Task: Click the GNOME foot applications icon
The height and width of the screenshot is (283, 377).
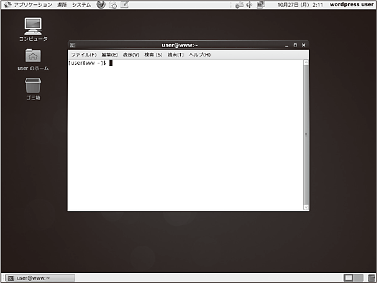Action: click(x=8, y=4)
